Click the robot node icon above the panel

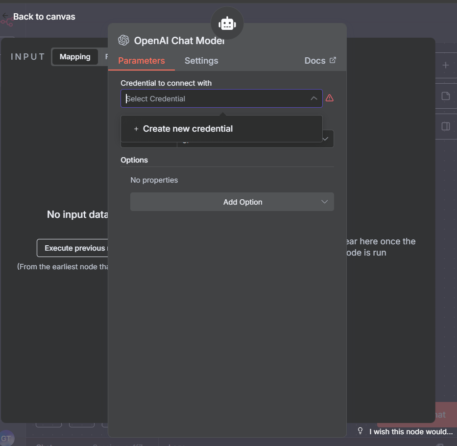click(227, 23)
